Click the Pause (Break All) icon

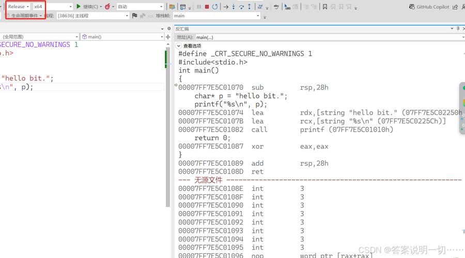click(199, 7)
